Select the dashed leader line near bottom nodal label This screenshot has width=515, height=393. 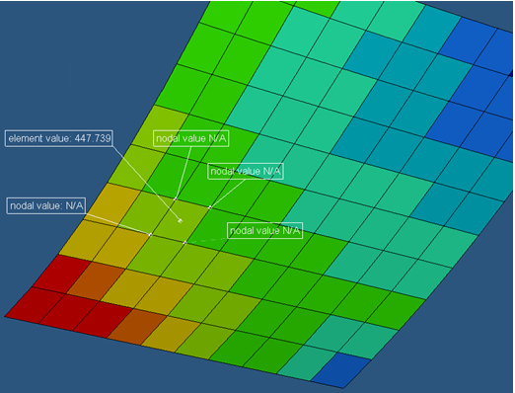point(206,241)
